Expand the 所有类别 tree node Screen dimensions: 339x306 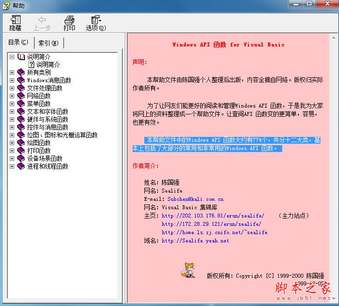coord(12,72)
